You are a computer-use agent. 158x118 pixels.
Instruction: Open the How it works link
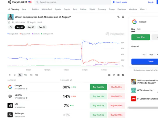pyautogui.click(x=120, y=2)
